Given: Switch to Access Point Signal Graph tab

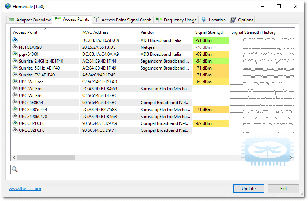Looking at the screenshot, I should [123, 20].
